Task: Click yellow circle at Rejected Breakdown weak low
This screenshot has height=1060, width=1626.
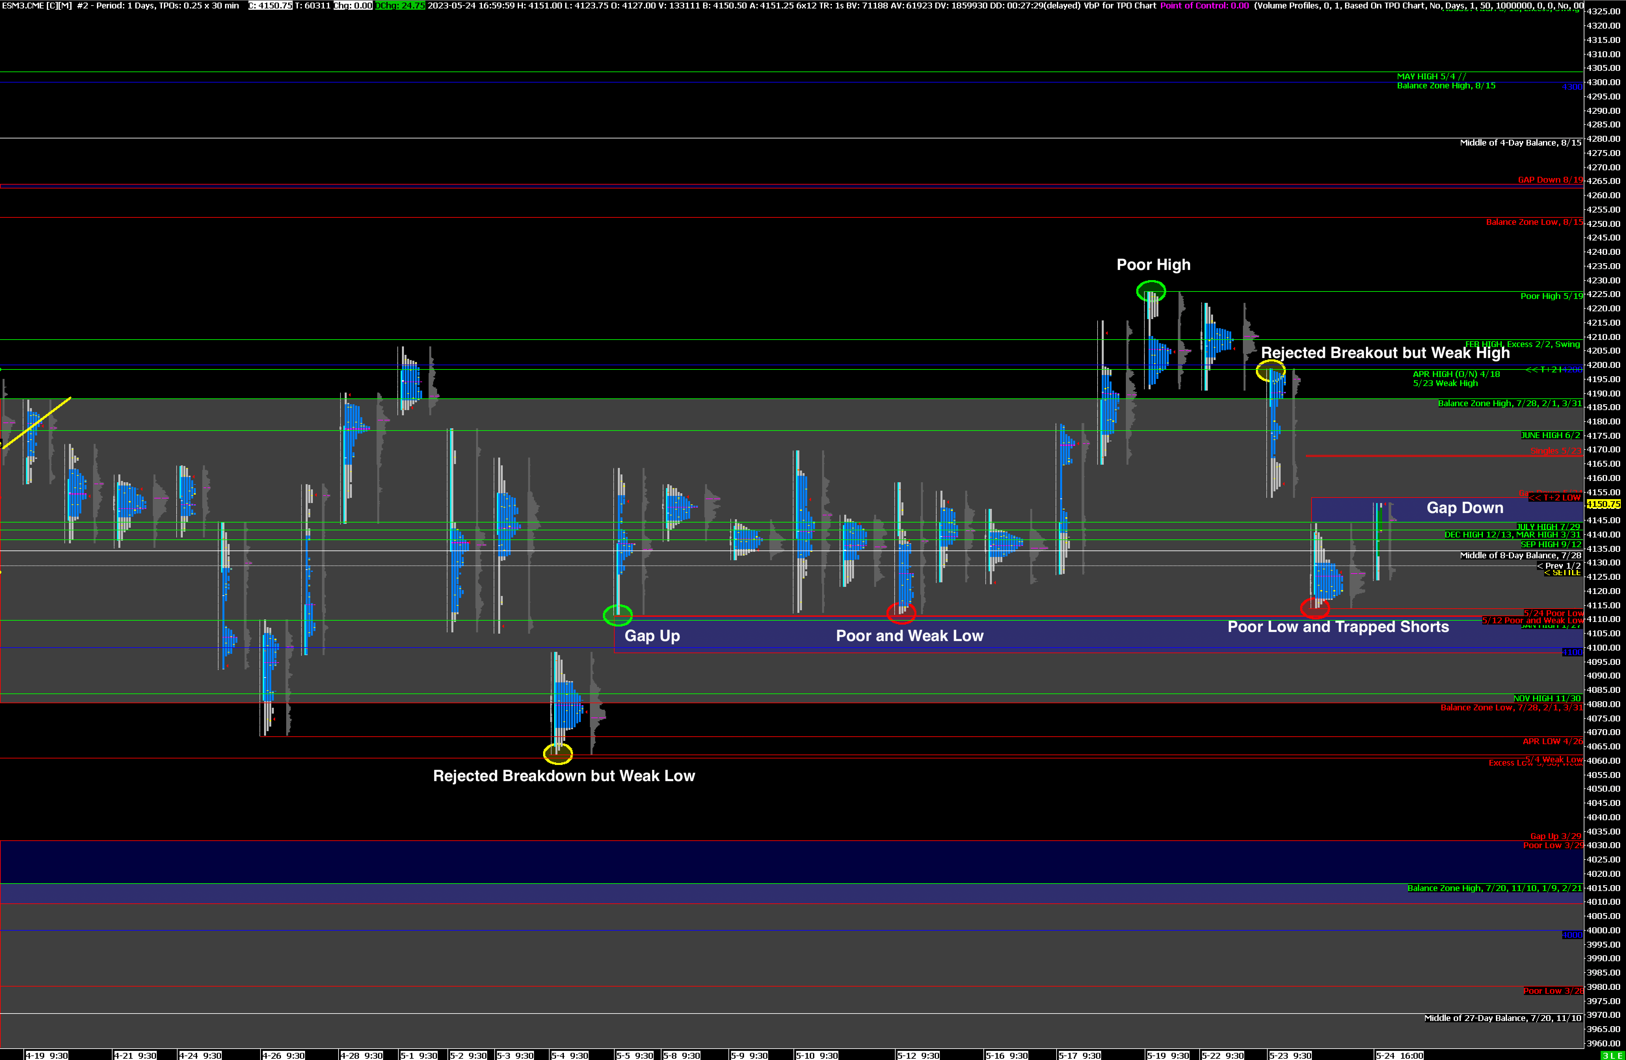Action: click(557, 754)
